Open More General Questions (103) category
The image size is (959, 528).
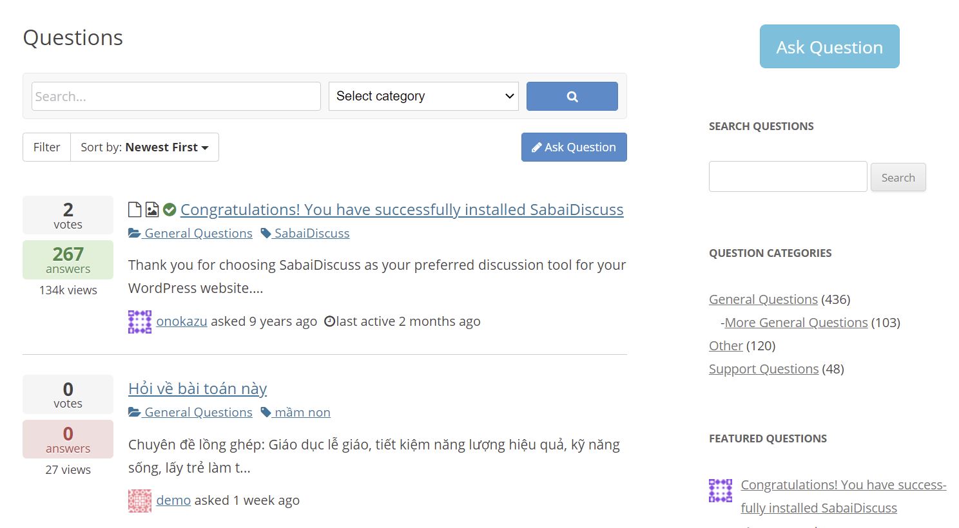pos(796,323)
